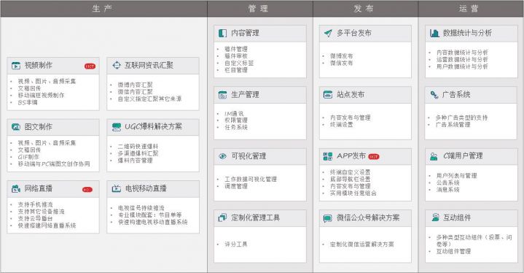Click the 生产管理 title text
The height and width of the screenshot is (273, 524).
(x=245, y=94)
